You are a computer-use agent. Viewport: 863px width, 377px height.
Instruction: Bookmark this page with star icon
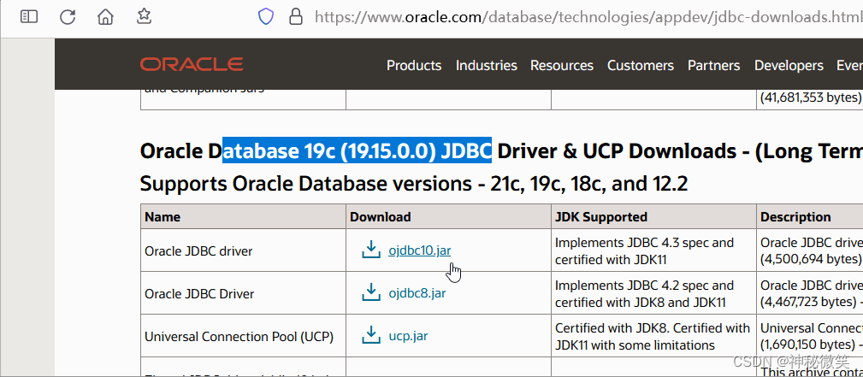144,16
